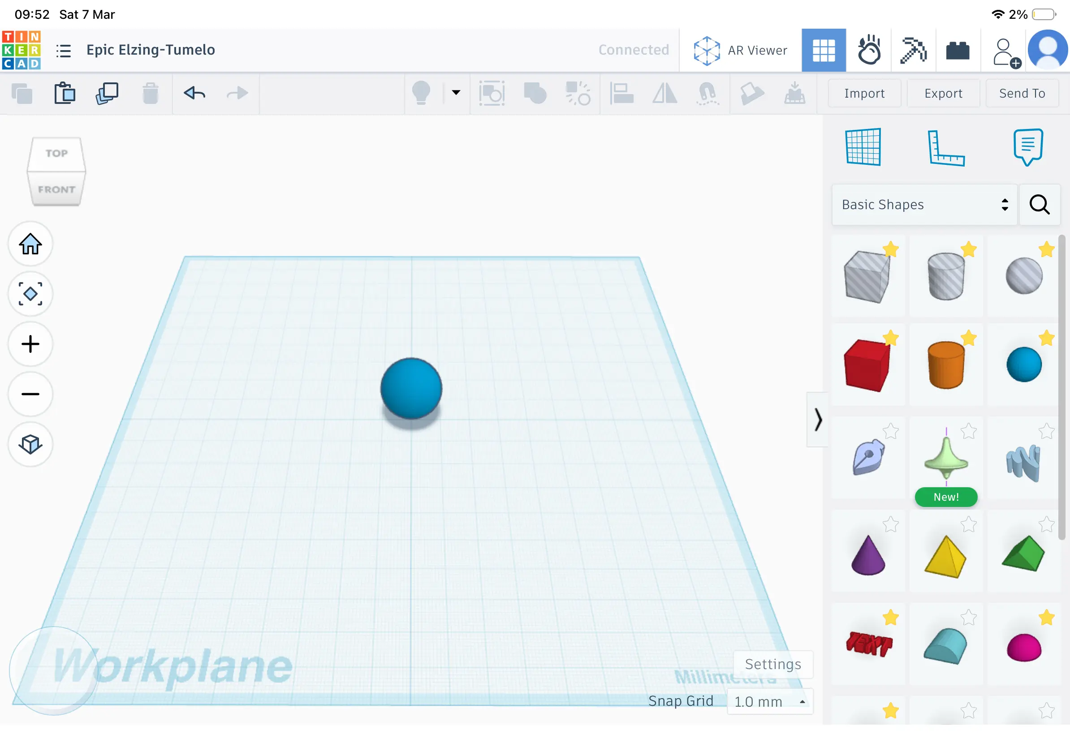Favorite the Revolve shape star
This screenshot has height=747, width=1070.
968,431
